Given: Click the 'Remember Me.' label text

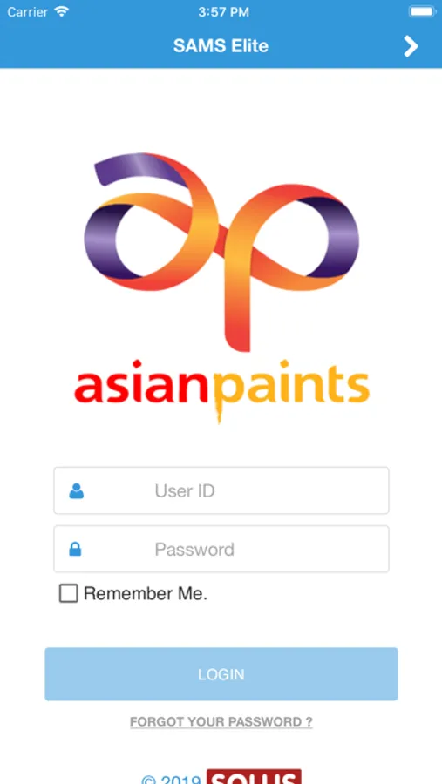Looking at the screenshot, I should [146, 593].
